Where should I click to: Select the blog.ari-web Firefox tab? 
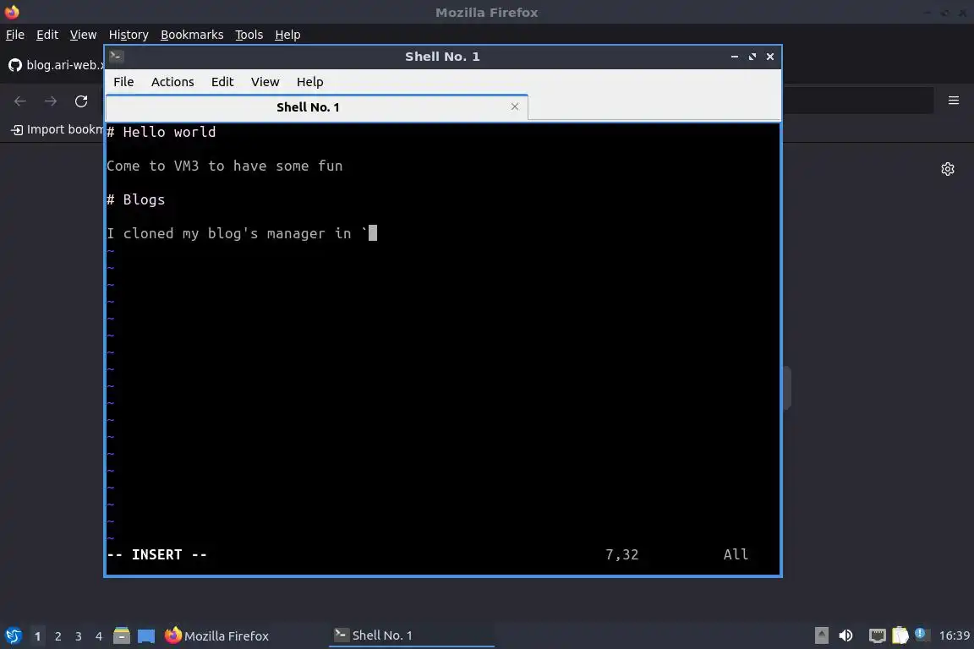[x=55, y=64]
